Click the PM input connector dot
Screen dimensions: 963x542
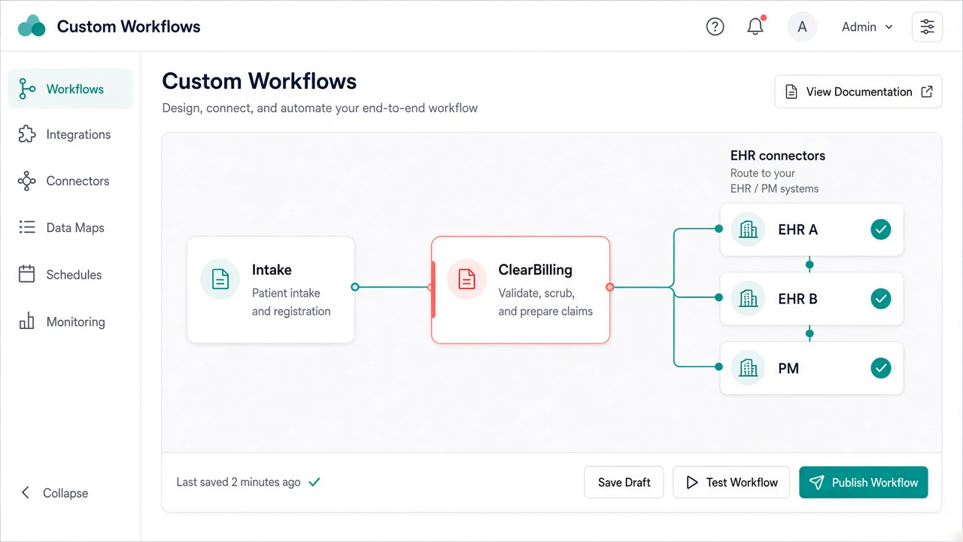pos(719,367)
